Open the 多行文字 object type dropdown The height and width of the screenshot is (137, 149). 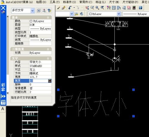click(32, 10)
